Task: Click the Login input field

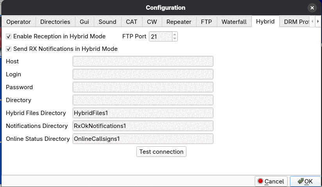Action: [x=143, y=74]
